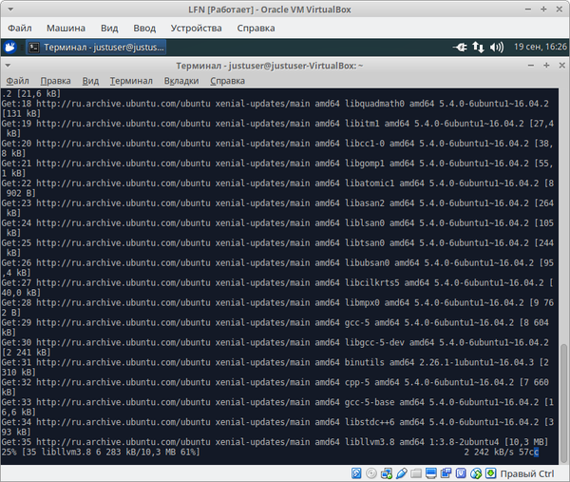The width and height of the screenshot is (570, 482).
Task: Click the Get:22 libatomic1 download line
Action: (x=277, y=188)
